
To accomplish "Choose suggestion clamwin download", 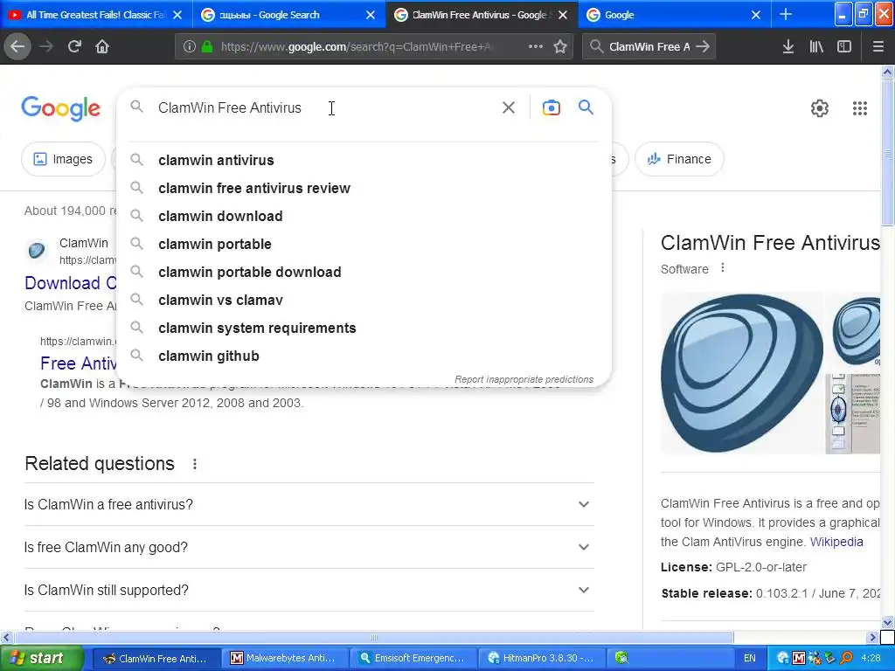I will [364, 217].
